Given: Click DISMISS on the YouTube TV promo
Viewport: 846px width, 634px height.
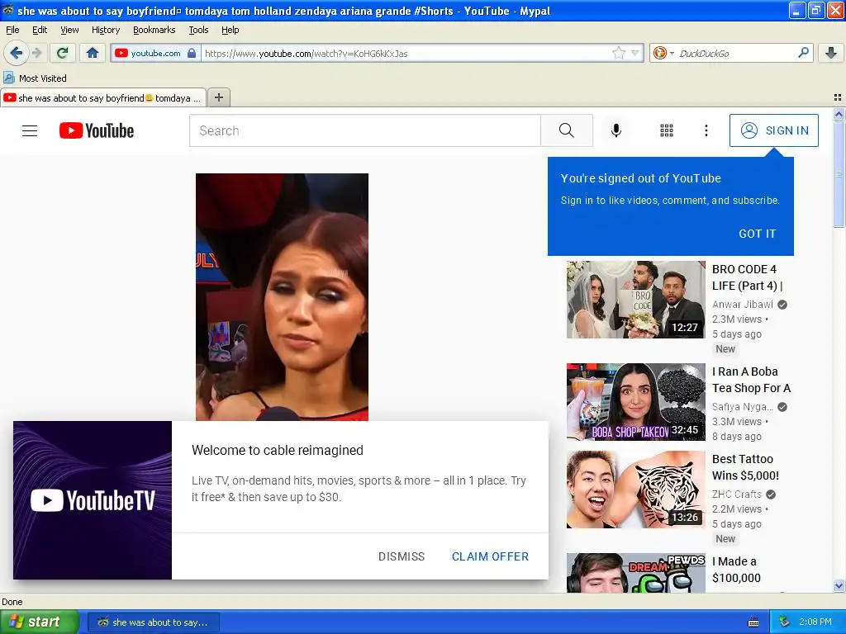Looking at the screenshot, I should click(x=402, y=556).
